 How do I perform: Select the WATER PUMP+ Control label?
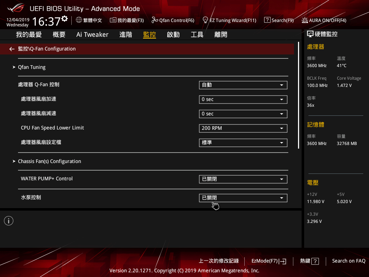pyautogui.click(x=46, y=179)
